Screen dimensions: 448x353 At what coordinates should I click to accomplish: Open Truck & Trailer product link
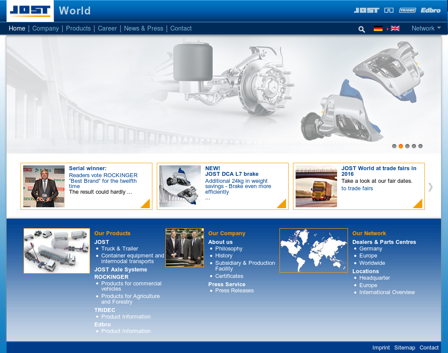pyautogui.click(x=120, y=249)
